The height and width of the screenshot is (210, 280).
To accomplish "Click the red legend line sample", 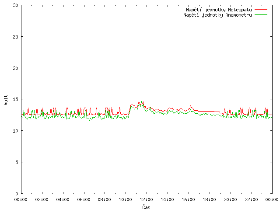I will pyautogui.click(x=261, y=10).
